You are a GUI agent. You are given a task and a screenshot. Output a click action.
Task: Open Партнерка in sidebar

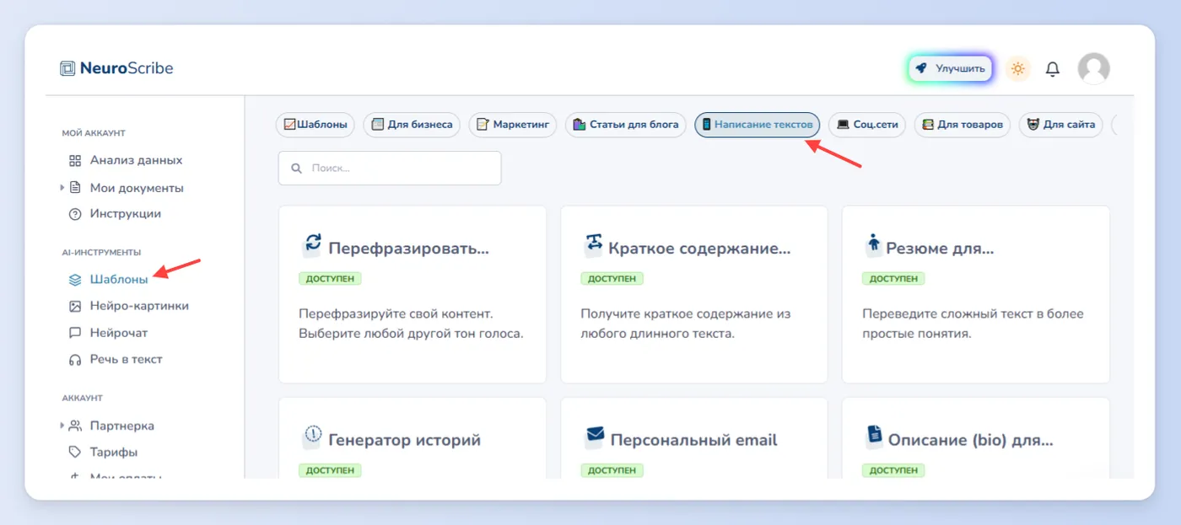click(x=122, y=426)
